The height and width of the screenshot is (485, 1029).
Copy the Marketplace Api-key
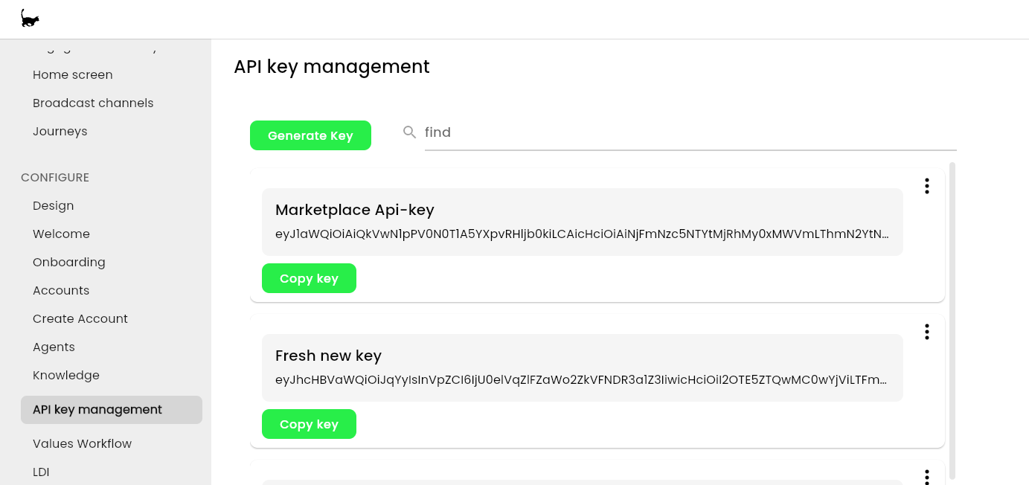click(309, 278)
